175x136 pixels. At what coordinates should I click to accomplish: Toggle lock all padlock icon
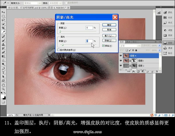coord(136,50)
